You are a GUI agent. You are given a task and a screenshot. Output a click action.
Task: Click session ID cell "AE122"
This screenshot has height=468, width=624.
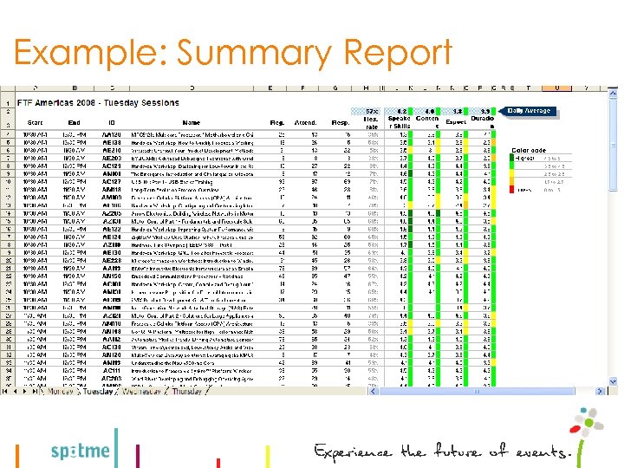pyautogui.click(x=112, y=229)
